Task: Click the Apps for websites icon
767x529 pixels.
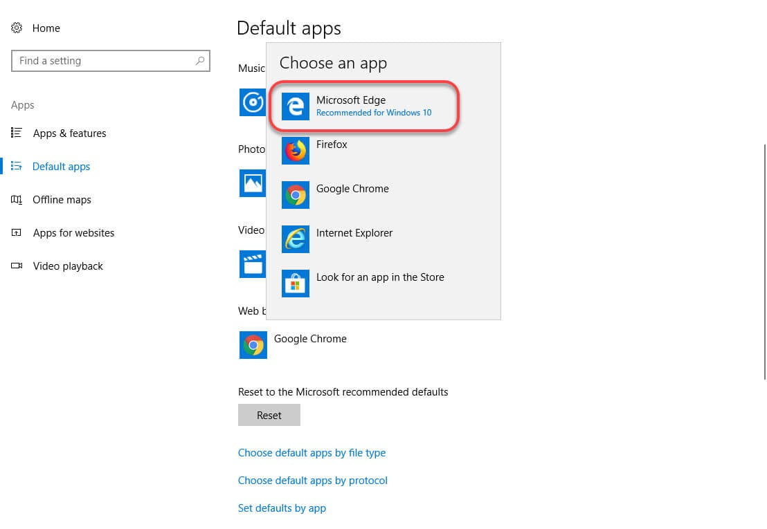Action: click(16, 232)
